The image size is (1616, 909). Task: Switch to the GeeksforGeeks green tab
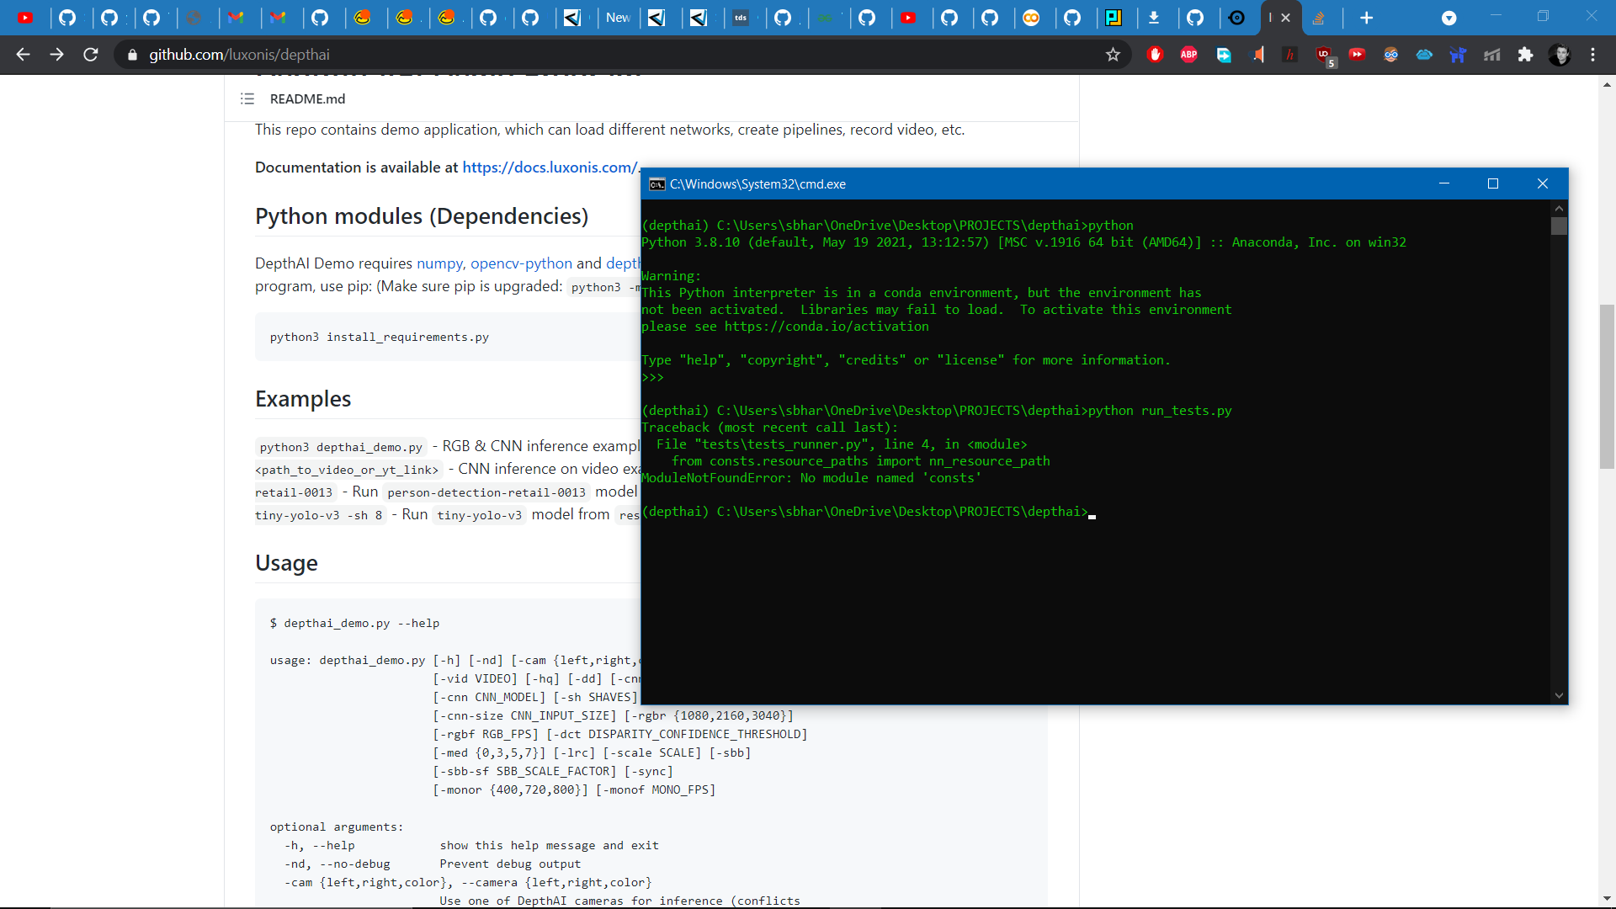pos(825,18)
